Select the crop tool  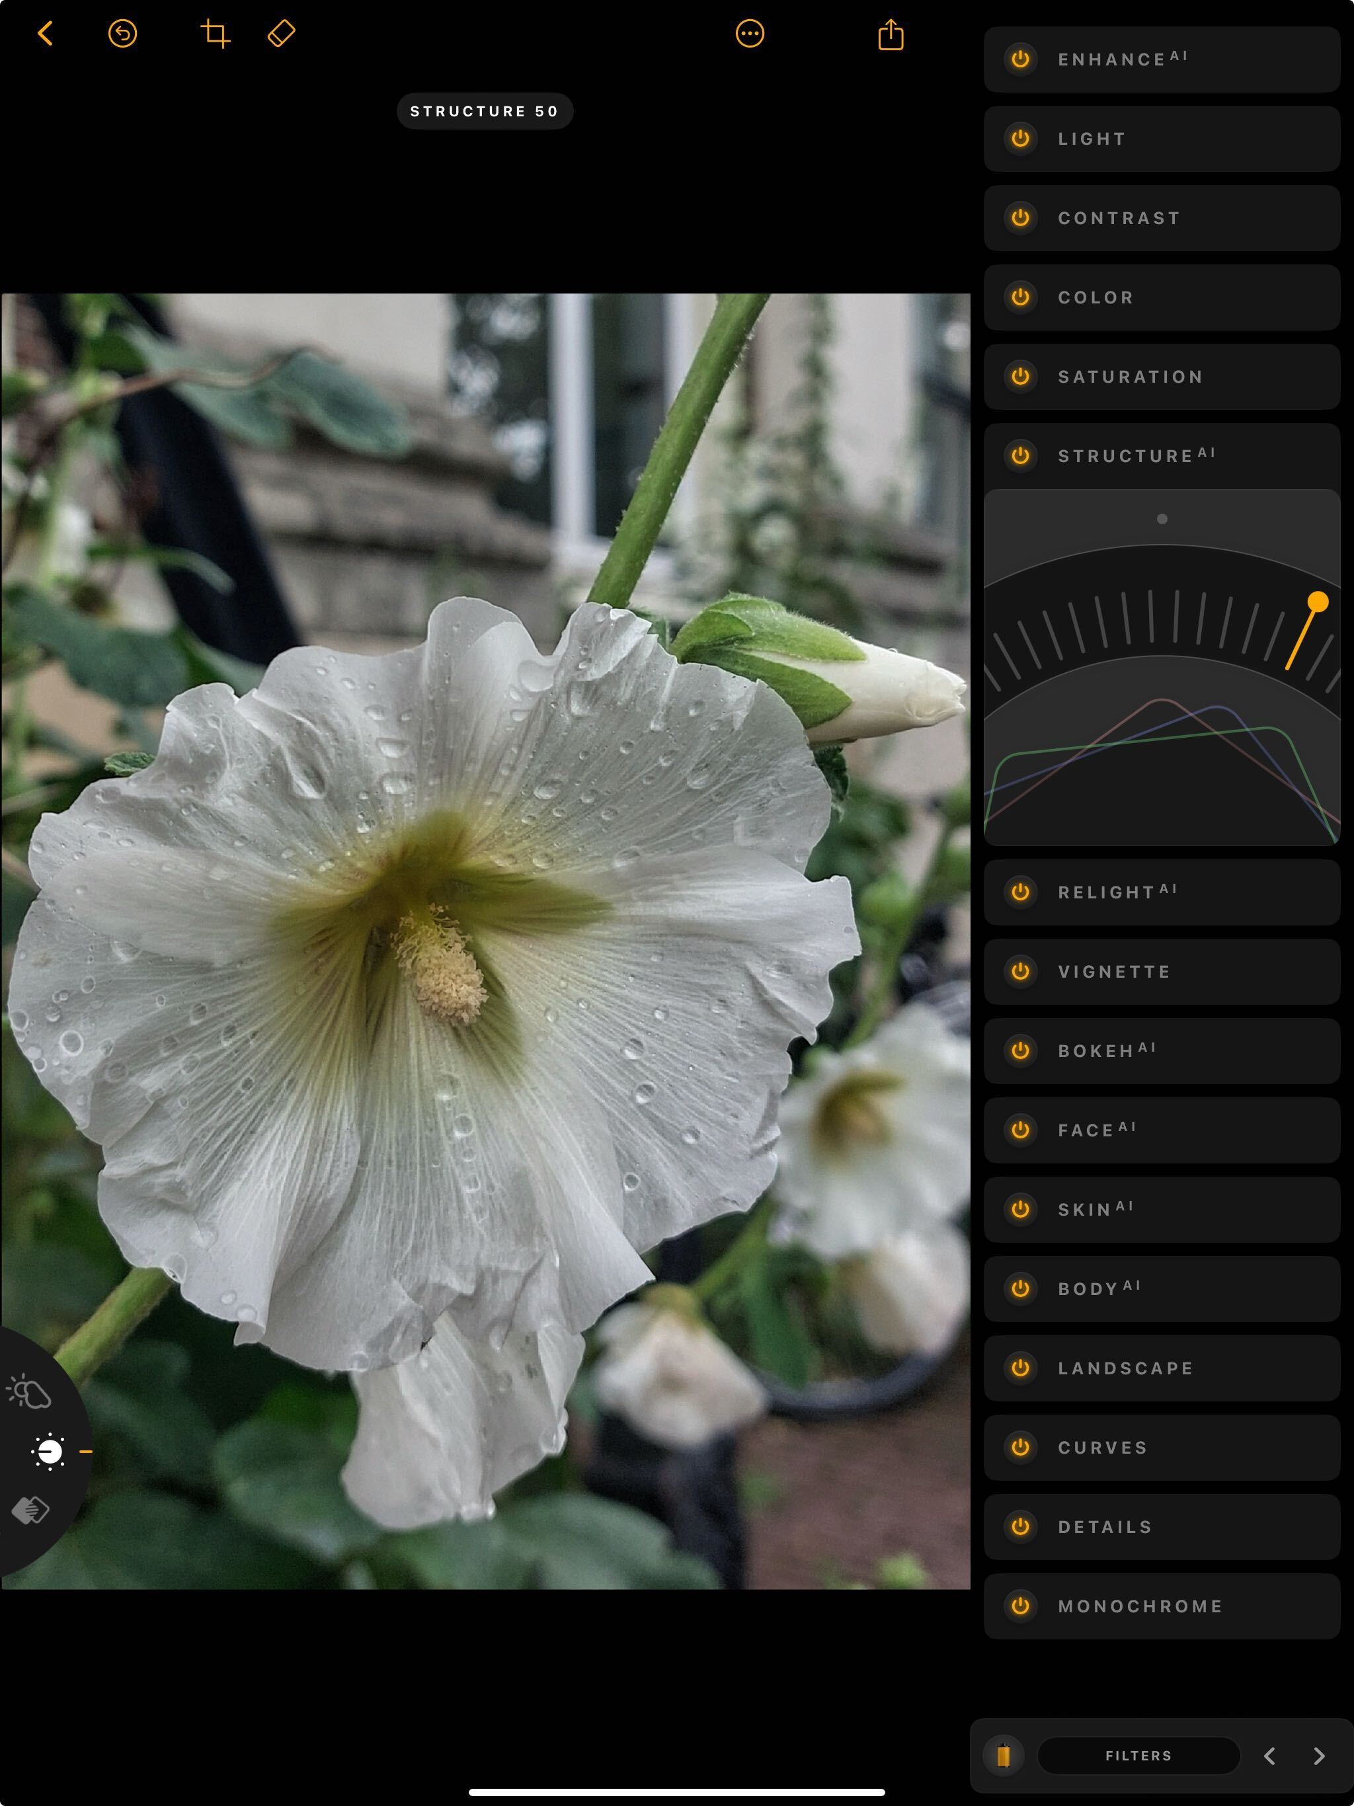point(216,34)
